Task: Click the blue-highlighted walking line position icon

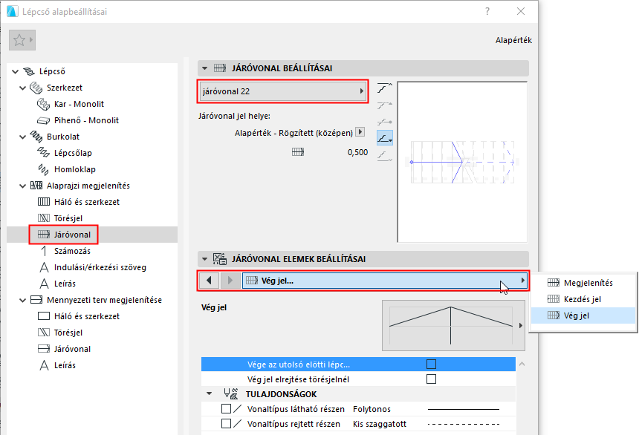Action: [x=384, y=137]
